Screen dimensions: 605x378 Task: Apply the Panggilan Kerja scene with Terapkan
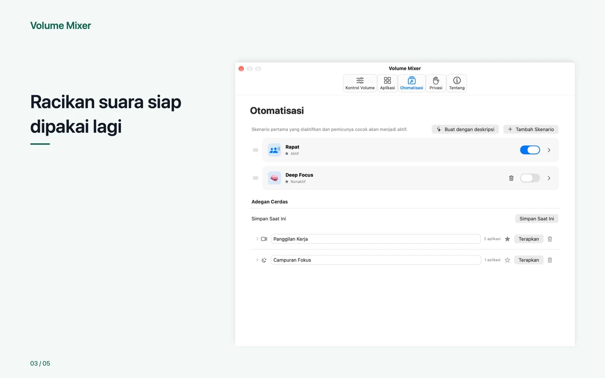tap(528, 239)
